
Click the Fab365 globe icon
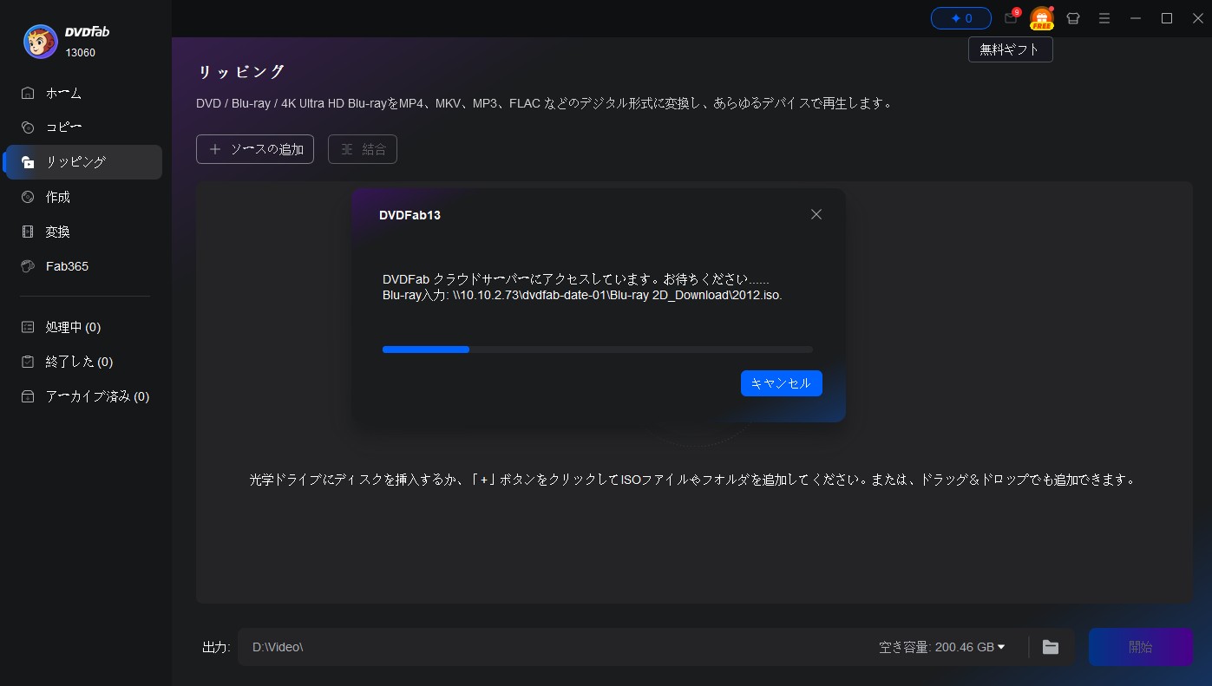[29, 266]
